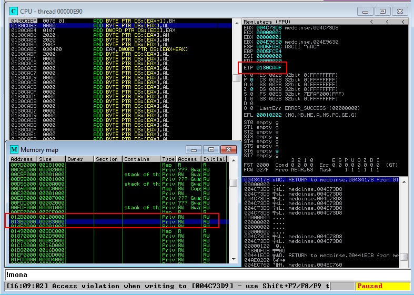Click the Address column header in Memory map
Screen dimensions: 414x295
[23, 159]
